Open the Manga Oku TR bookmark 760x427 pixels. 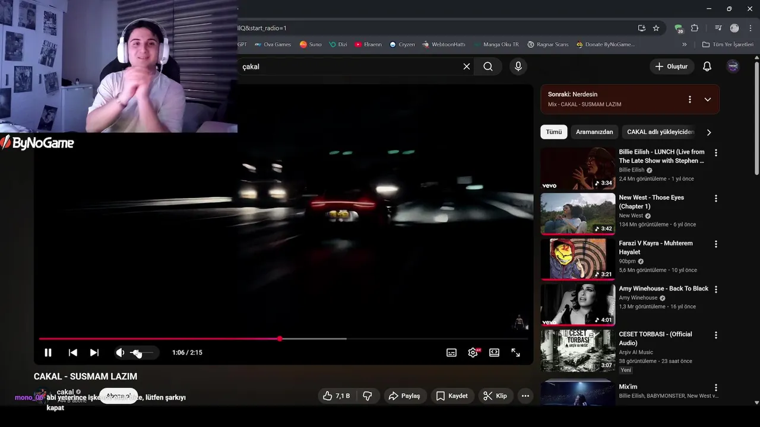[496, 44]
